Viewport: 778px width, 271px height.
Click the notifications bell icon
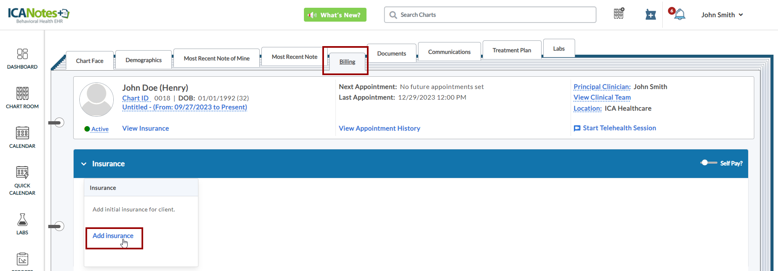tap(679, 15)
